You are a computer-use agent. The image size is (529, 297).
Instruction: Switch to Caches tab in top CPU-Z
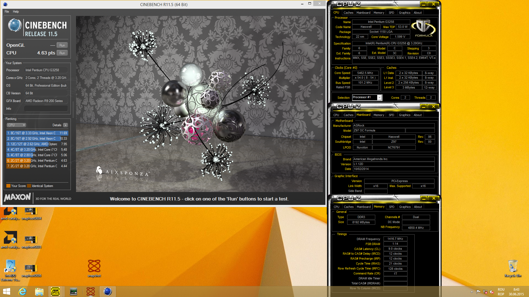[x=348, y=13]
